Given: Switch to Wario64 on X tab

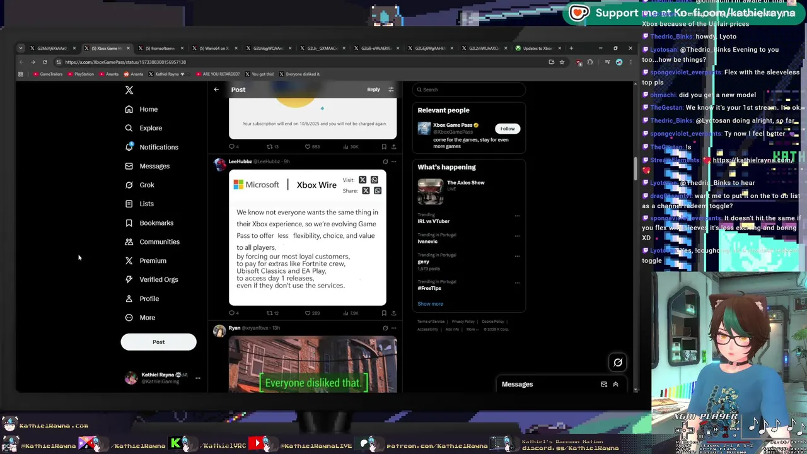Looking at the screenshot, I should [x=215, y=48].
